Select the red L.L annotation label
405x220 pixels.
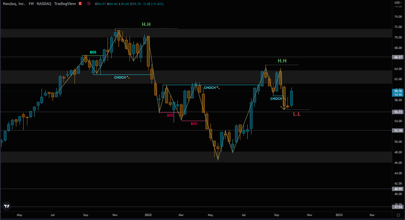(297, 114)
